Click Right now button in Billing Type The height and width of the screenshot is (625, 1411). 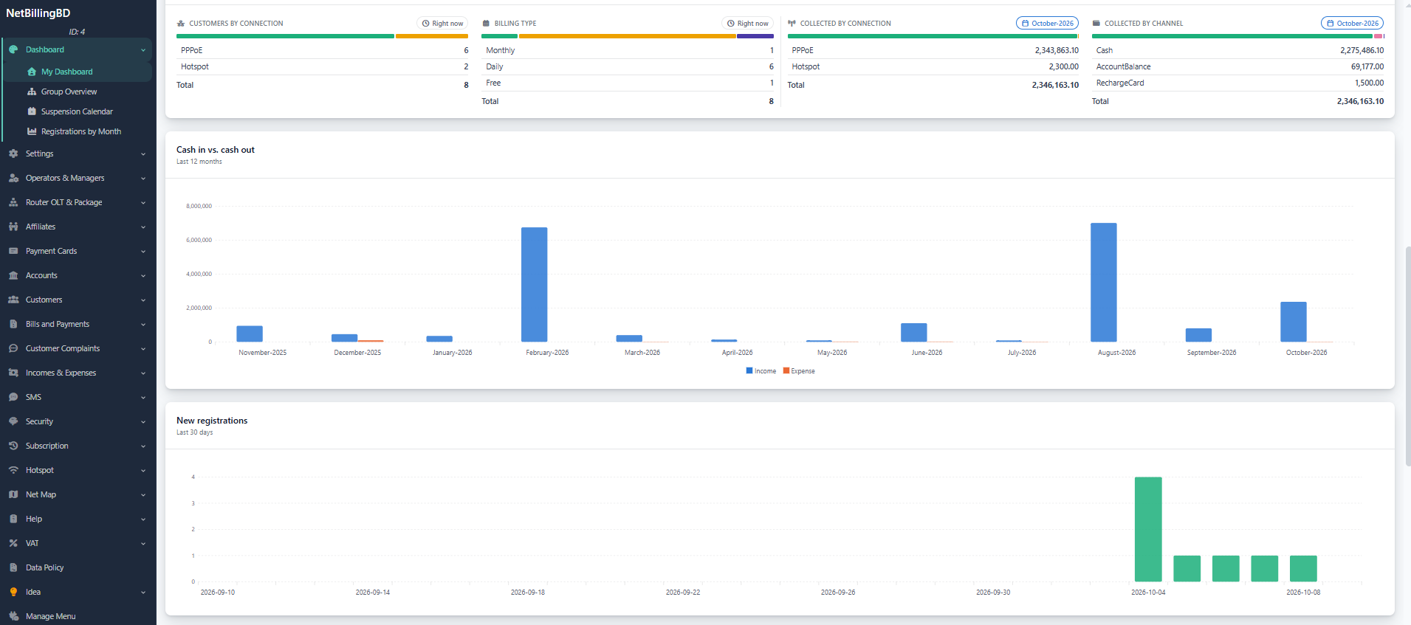point(747,24)
